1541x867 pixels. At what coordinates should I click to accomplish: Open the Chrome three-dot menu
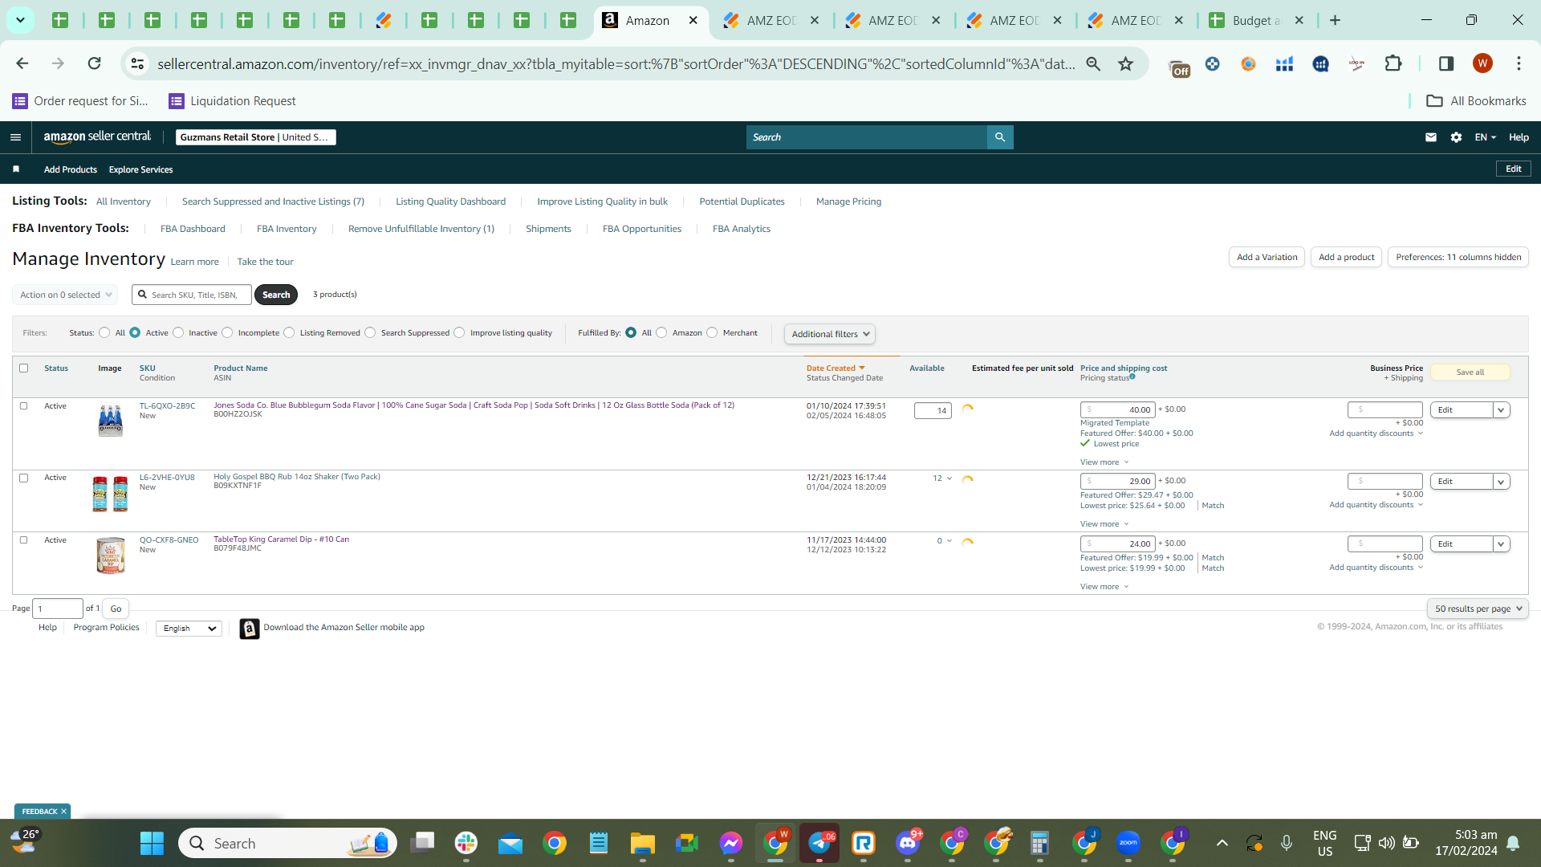point(1519,63)
